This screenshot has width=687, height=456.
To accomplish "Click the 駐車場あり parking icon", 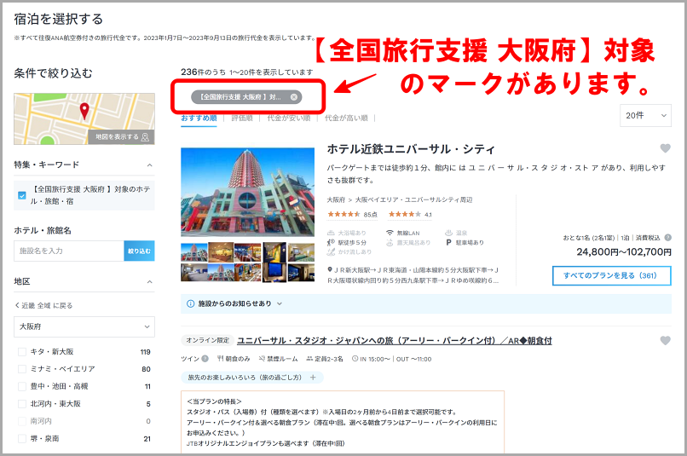I will click(x=448, y=242).
